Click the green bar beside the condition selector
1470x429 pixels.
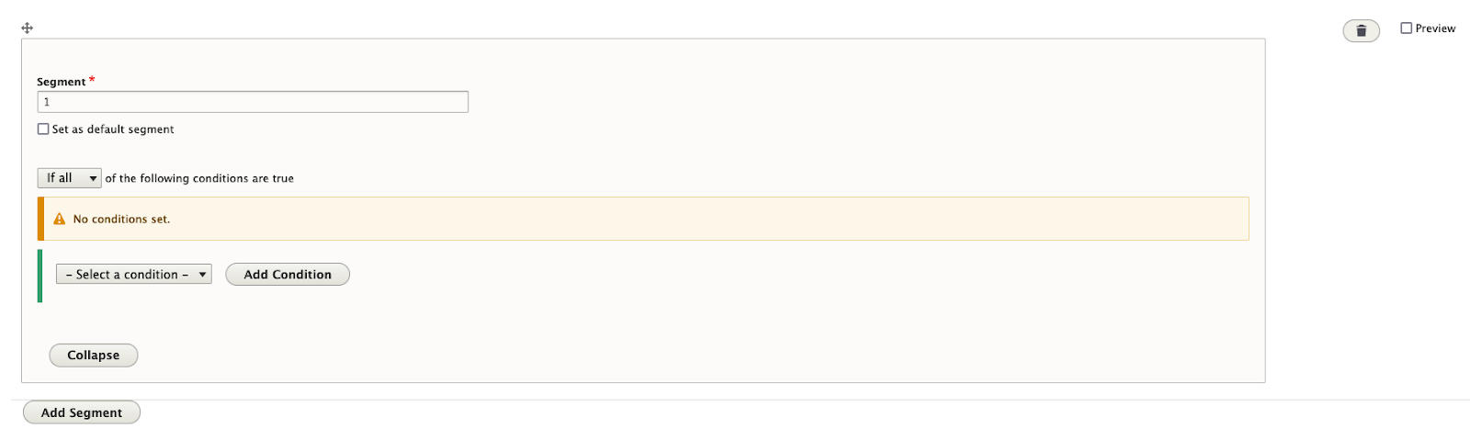(x=40, y=276)
